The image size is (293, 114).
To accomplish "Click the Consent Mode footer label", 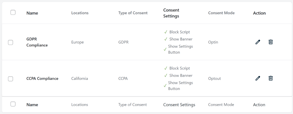I will pos(221,105).
